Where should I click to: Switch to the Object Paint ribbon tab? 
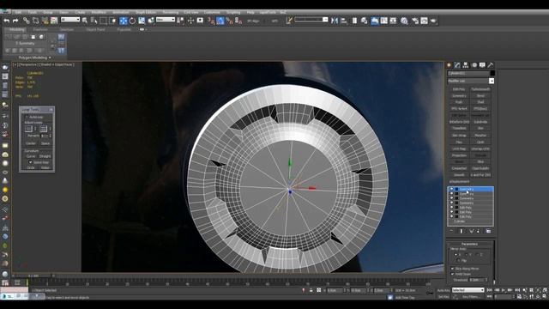95,30
